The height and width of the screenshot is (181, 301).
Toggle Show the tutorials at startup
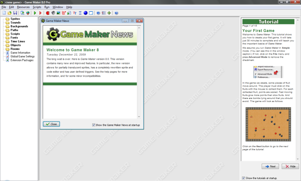click(243, 178)
